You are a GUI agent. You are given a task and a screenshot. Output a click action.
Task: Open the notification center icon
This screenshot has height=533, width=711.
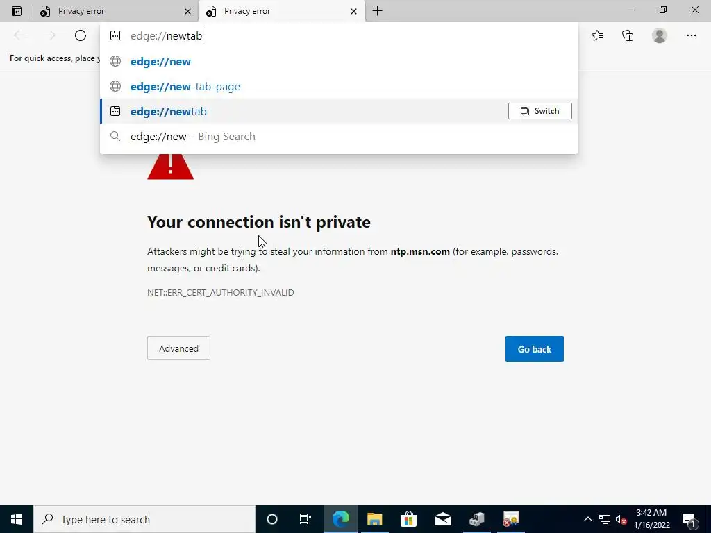(688, 519)
